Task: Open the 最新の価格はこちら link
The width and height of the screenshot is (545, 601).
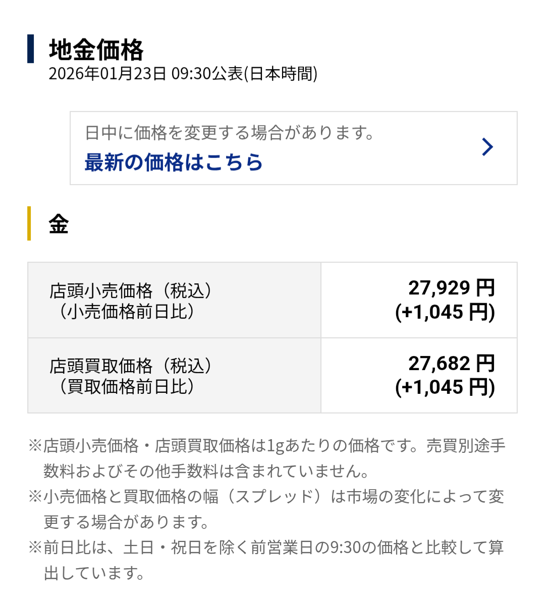Action: [173, 162]
